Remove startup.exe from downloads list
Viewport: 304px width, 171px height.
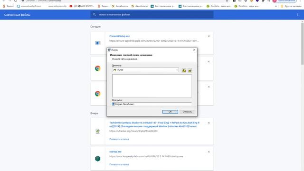pyautogui.click(x=209, y=152)
